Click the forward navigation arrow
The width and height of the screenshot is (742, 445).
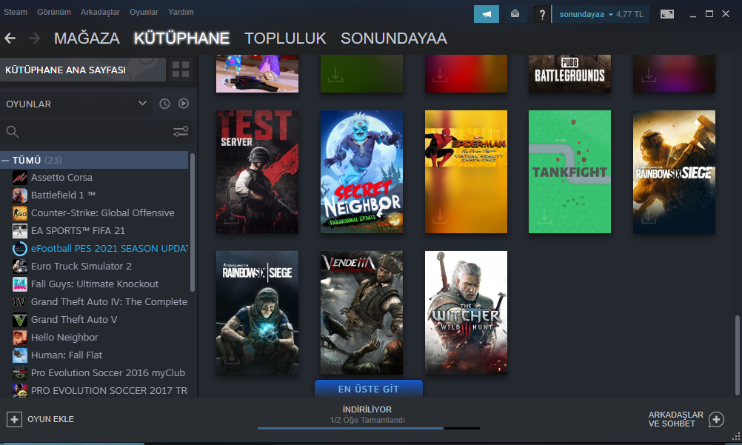point(34,39)
